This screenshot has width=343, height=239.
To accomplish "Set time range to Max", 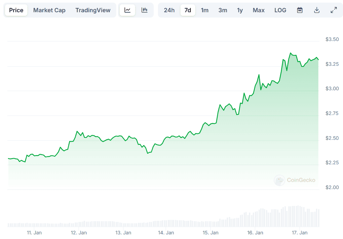I will pos(258,10).
